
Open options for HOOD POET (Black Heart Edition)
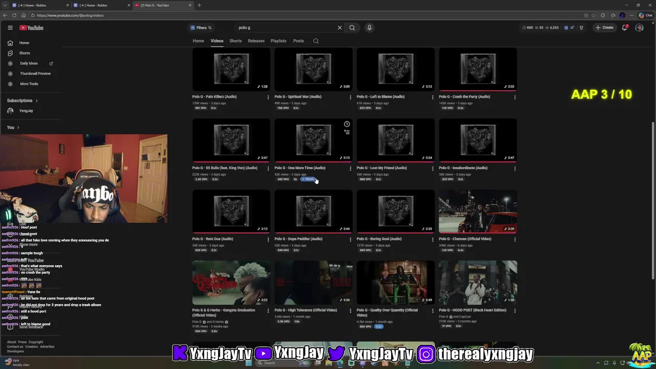click(515, 311)
